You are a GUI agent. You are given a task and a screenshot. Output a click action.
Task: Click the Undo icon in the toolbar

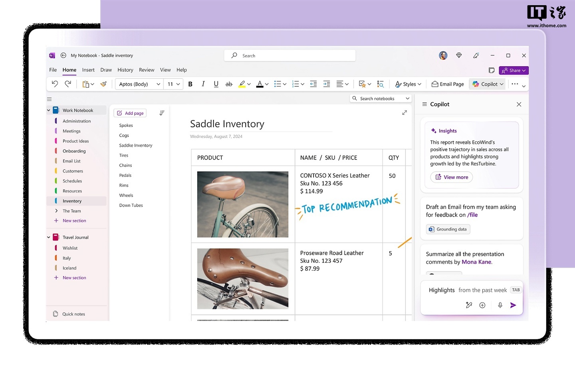(x=55, y=84)
